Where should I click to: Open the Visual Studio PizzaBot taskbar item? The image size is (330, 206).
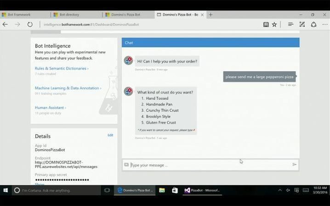202,190
